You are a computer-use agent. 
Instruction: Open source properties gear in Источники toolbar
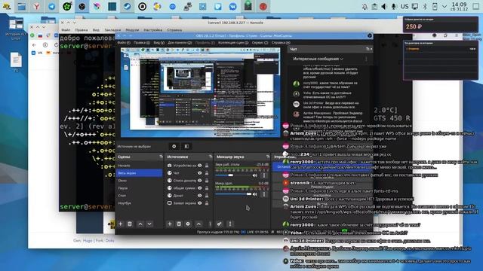(x=188, y=224)
